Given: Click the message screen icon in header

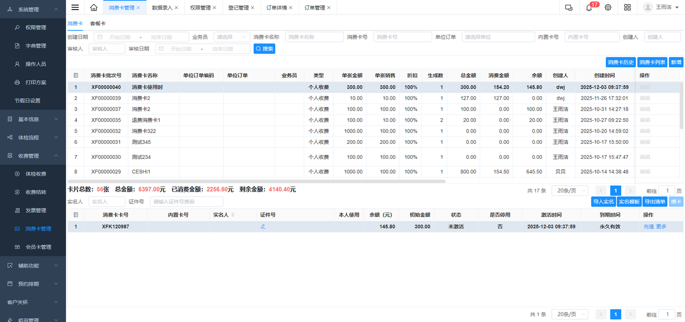Looking at the screenshot, I should (569, 7).
